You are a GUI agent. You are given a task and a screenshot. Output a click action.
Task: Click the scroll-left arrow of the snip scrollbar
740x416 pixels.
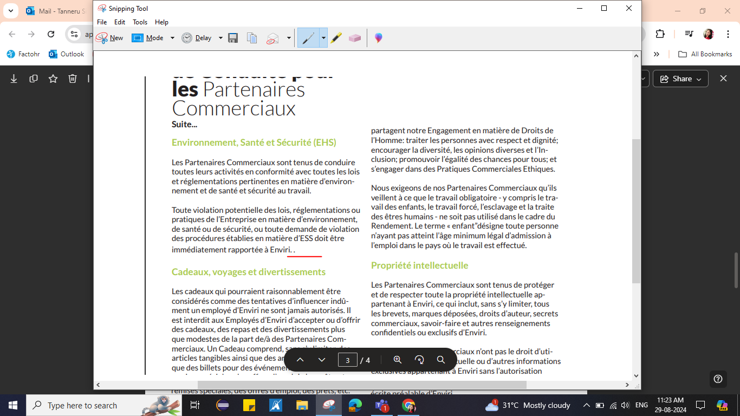[x=98, y=385]
